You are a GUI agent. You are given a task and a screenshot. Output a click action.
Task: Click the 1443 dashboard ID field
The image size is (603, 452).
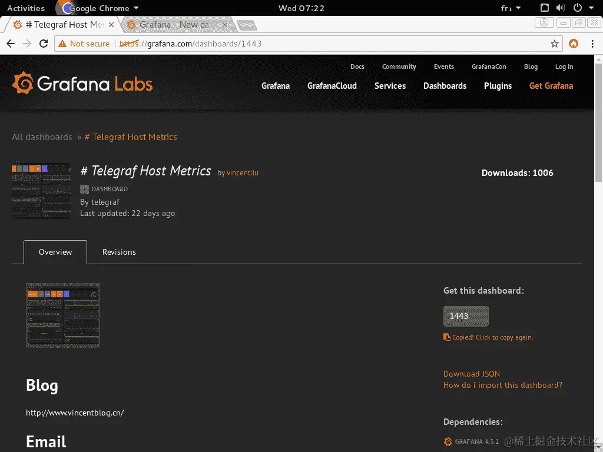(466, 316)
